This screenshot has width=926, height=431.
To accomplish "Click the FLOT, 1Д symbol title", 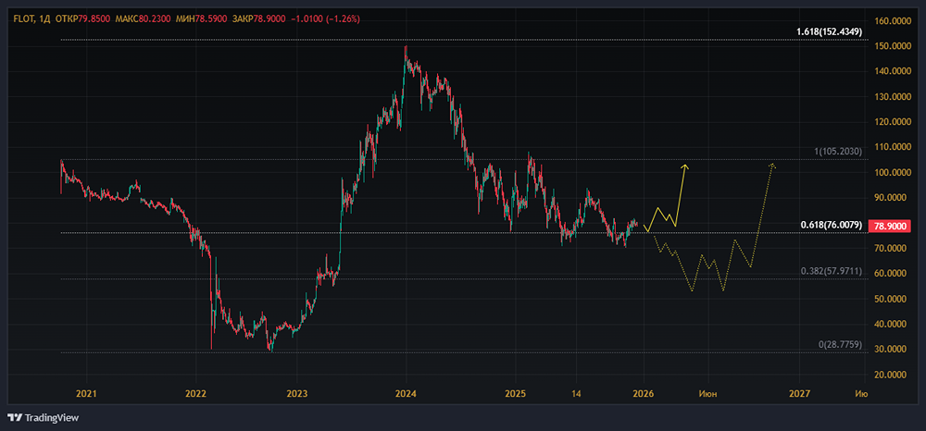I will click(31, 18).
